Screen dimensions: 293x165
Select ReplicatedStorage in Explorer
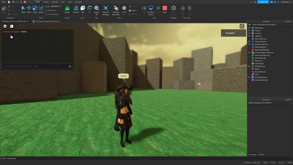point(260,50)
